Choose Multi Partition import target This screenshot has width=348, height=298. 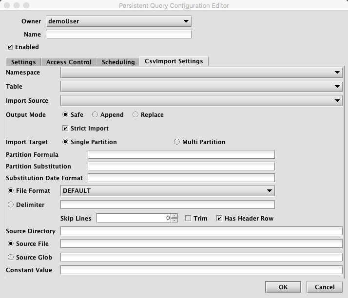[x=177, y=142]
